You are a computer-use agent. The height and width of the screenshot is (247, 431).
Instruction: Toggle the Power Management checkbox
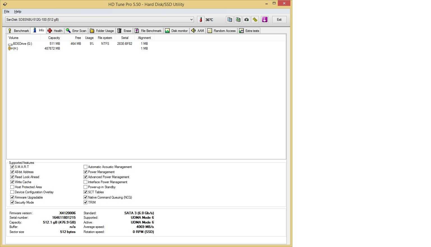[x=85, y=172]
